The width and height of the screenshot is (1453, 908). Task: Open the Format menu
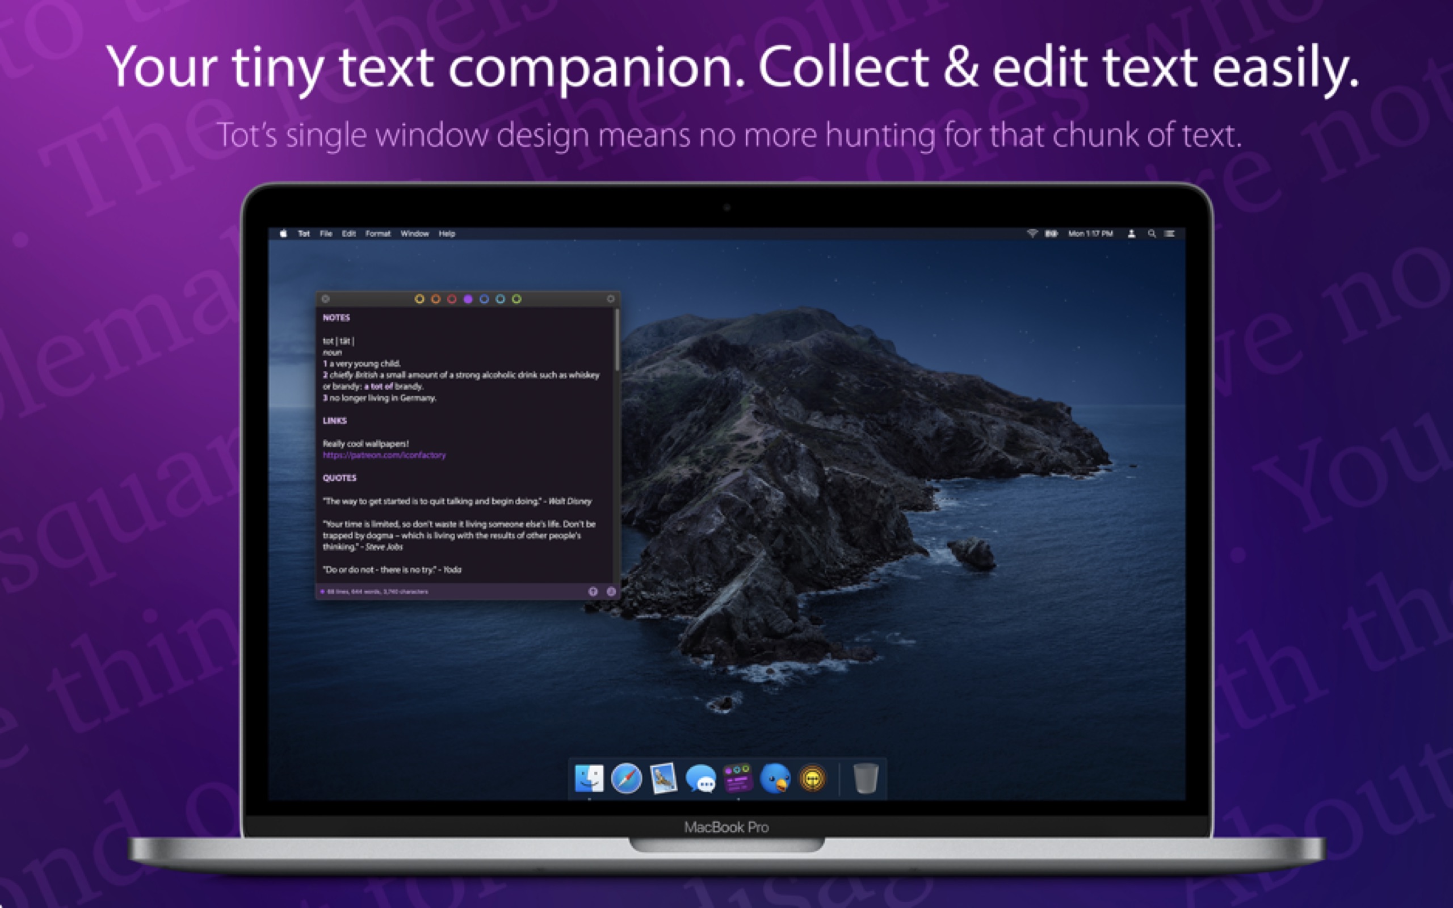tap(377, 234)
